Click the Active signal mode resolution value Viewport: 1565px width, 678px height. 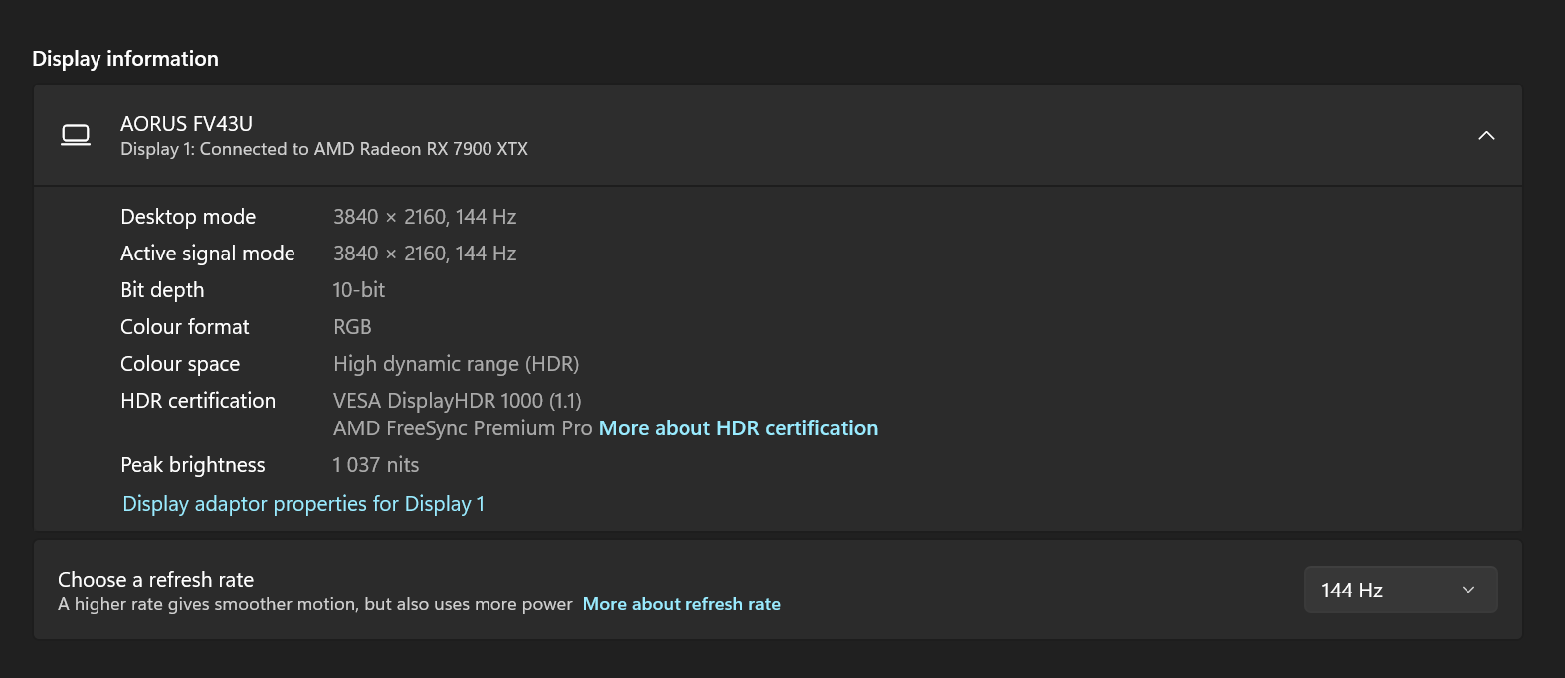pyautogui.click(x=425, y=254)
